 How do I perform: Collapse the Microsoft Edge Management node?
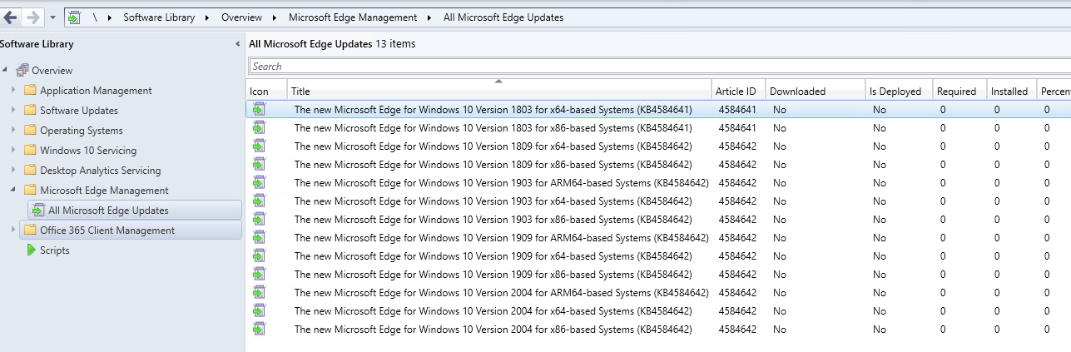click(x=12, y=191)
